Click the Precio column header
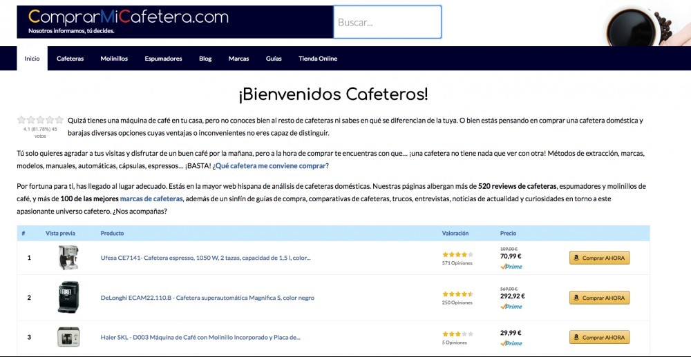Viewport: 691px width, 357px height. 508,233
